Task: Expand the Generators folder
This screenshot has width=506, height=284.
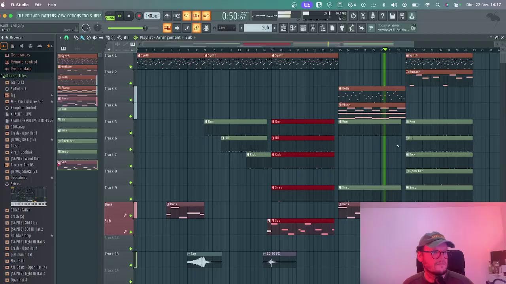Action: (x=20, y=55)
